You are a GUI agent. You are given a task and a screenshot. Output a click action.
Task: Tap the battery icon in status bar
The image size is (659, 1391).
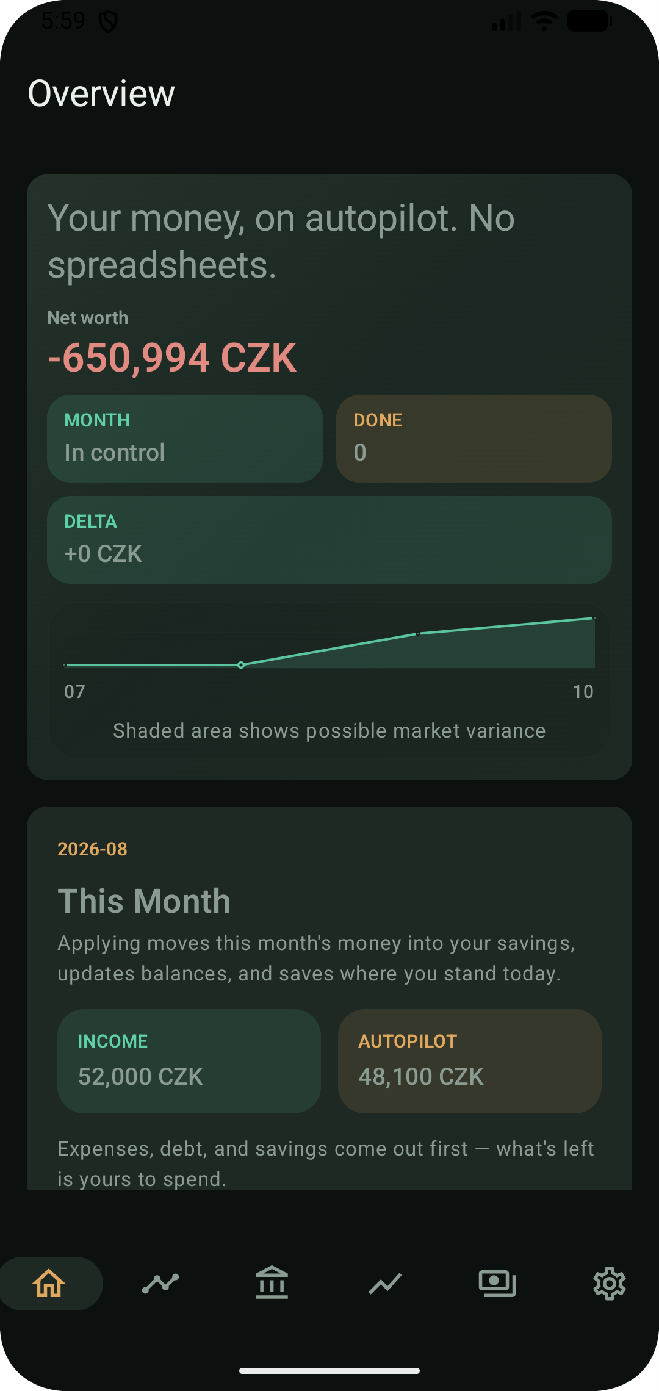[589, 21]
